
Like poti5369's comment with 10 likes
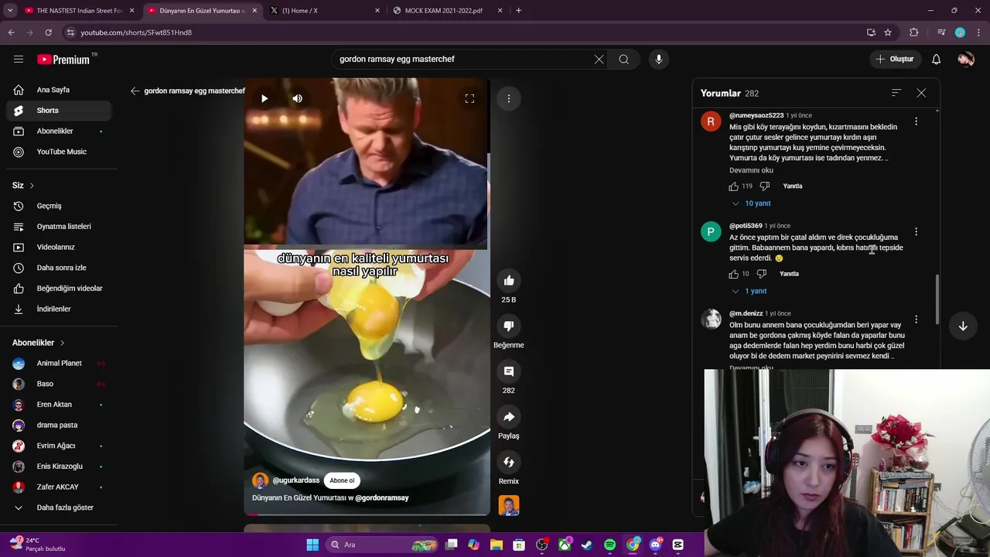(733, 274)
